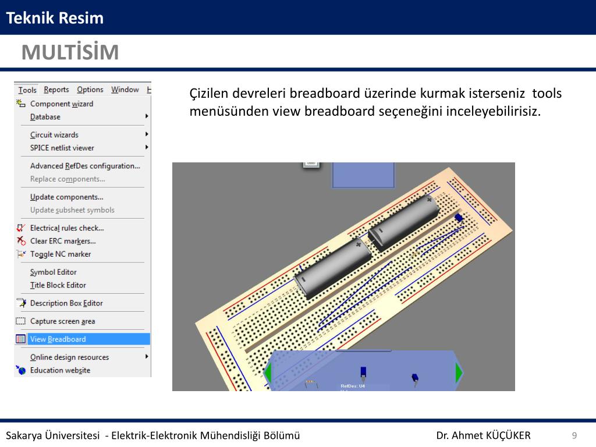Click the MULTİSİM slide heading

pos(70,52)
